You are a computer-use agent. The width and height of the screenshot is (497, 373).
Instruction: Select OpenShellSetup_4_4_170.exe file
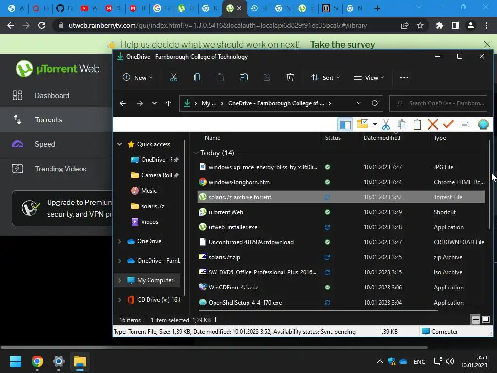coord(341,302)
